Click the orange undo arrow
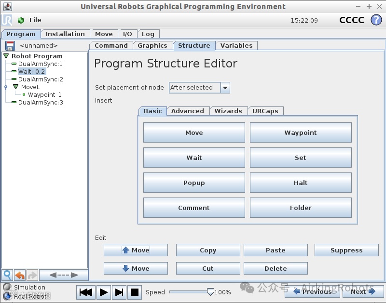Screen dimensions: 386x303 point(20,275)
